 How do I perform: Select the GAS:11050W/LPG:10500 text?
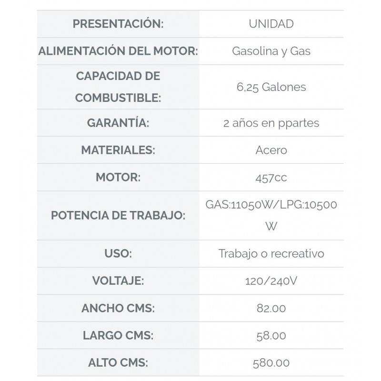pyautogui.click(x=271, y=205)
